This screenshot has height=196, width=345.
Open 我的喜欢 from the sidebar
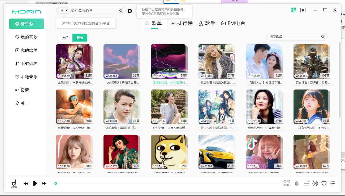[x=27, y=37]
